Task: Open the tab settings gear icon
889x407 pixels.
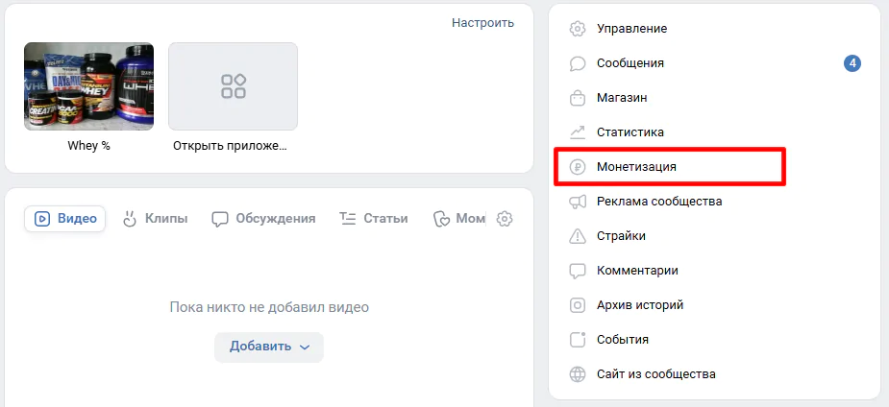Action: [x=505, y=219]
